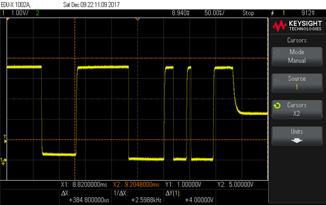Select the X2 cursor value 9.2048000ms
Screen dimensions: 326x205
[142, 184]
